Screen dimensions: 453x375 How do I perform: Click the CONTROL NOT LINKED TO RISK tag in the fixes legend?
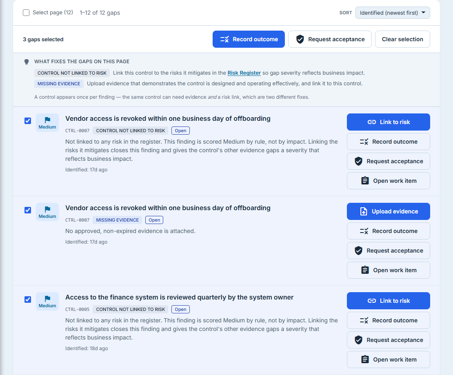point(72,73)
